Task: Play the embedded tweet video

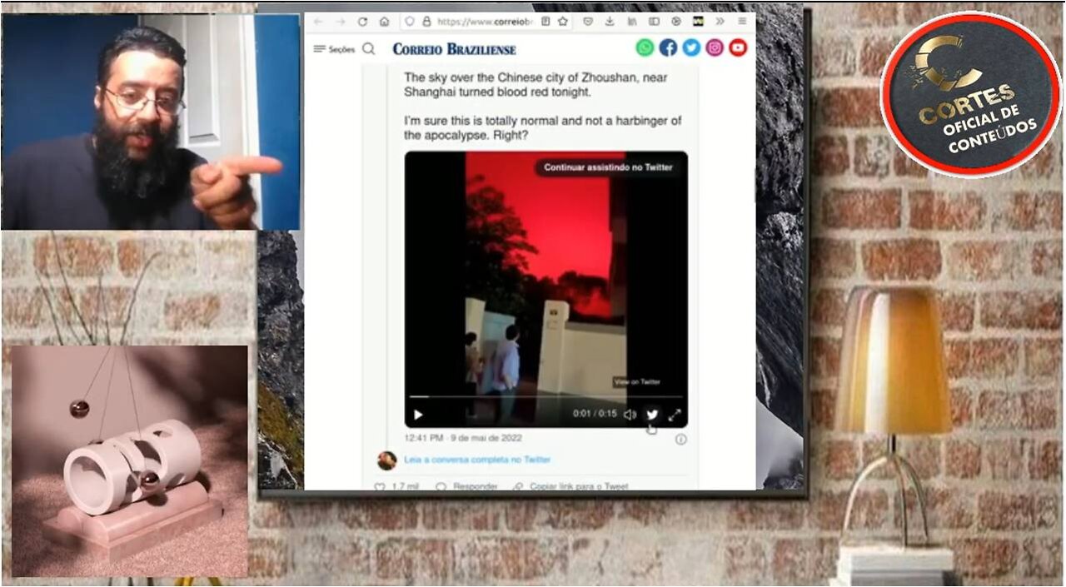Action: point(418,415)
